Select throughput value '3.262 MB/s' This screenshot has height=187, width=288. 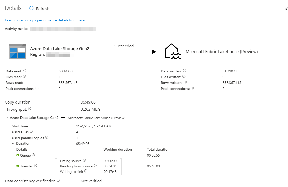coord(91,109)
